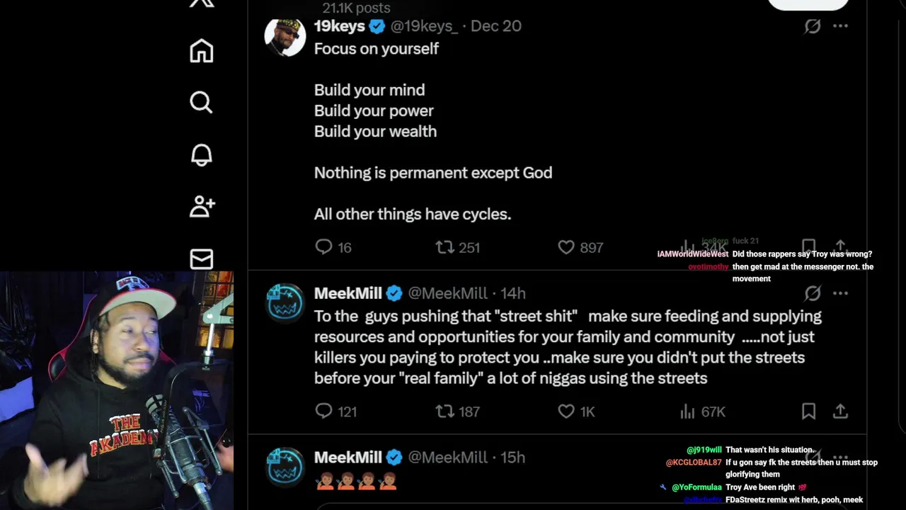Repost the 19keys post with 251 reposts
The height and width of the screenshot is (510, 906).
[445, 246]
